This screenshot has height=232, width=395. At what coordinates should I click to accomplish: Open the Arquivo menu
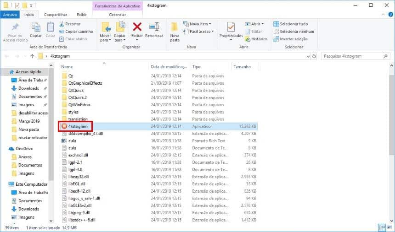tap(10, 15)
